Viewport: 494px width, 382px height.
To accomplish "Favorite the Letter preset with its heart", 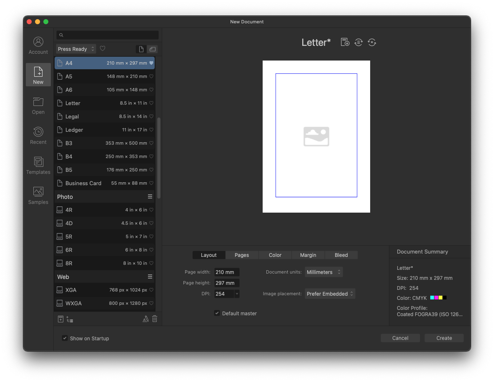I will coord(150,103).
